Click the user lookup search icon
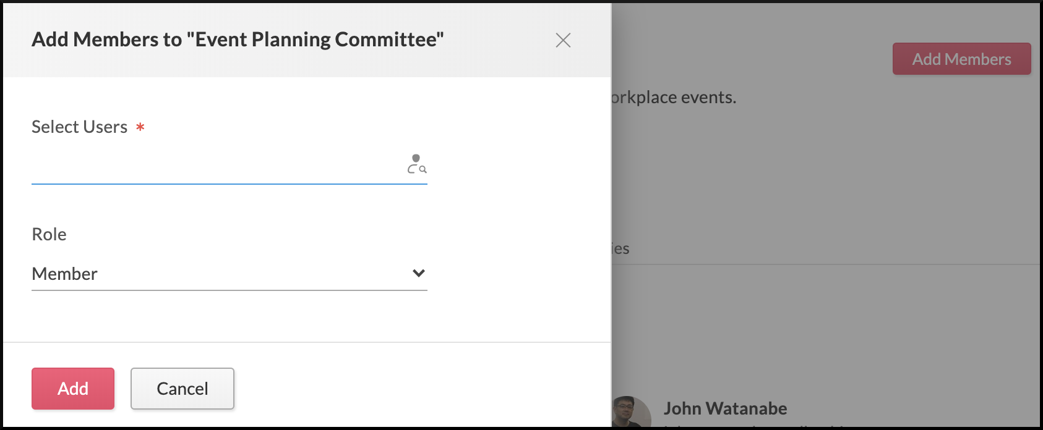The width and height of the screenshot is (1043, 430). [x=417, y=164]
